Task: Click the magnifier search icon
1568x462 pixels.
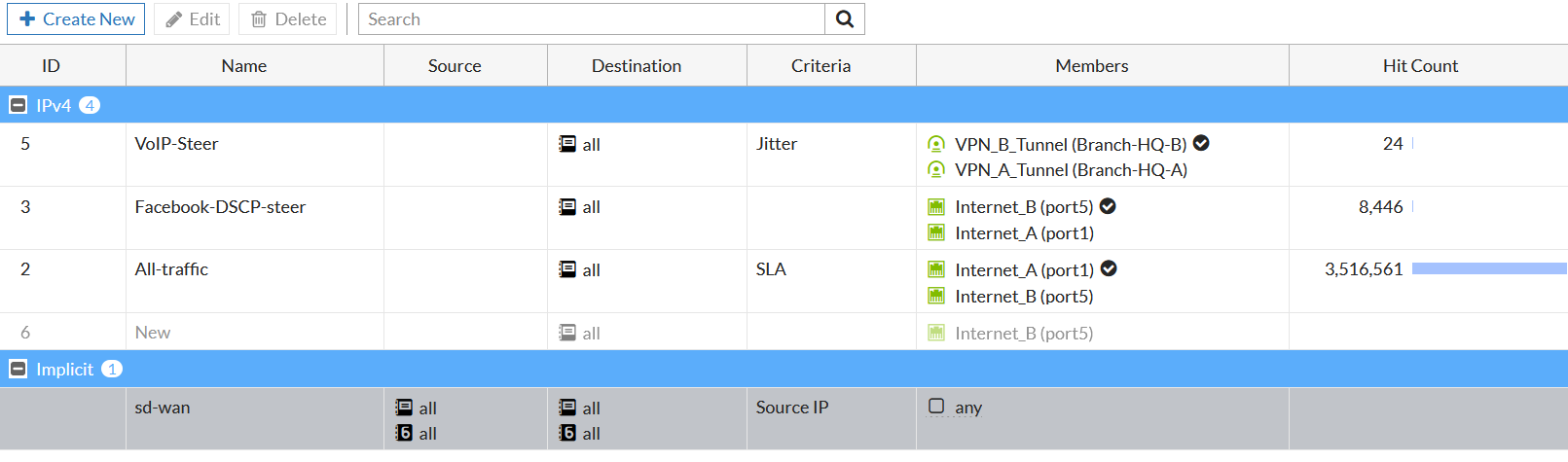Action: [845, 19]
